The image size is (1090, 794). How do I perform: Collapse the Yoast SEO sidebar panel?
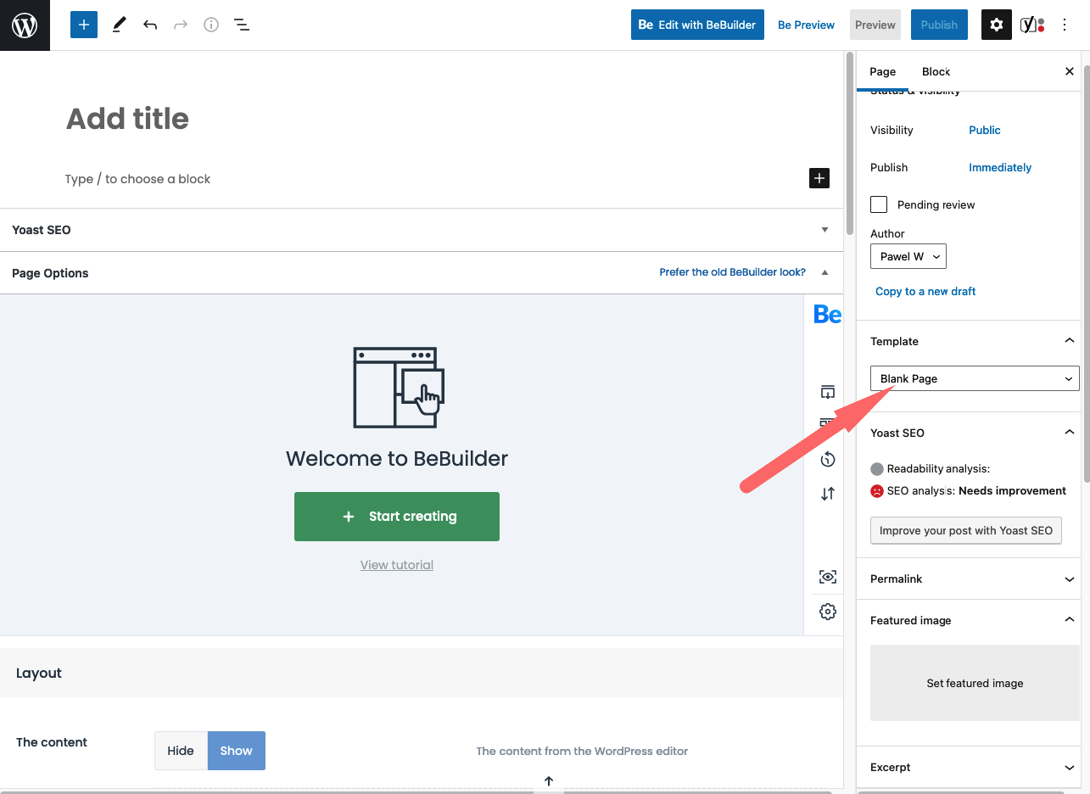click(1069, 433)
